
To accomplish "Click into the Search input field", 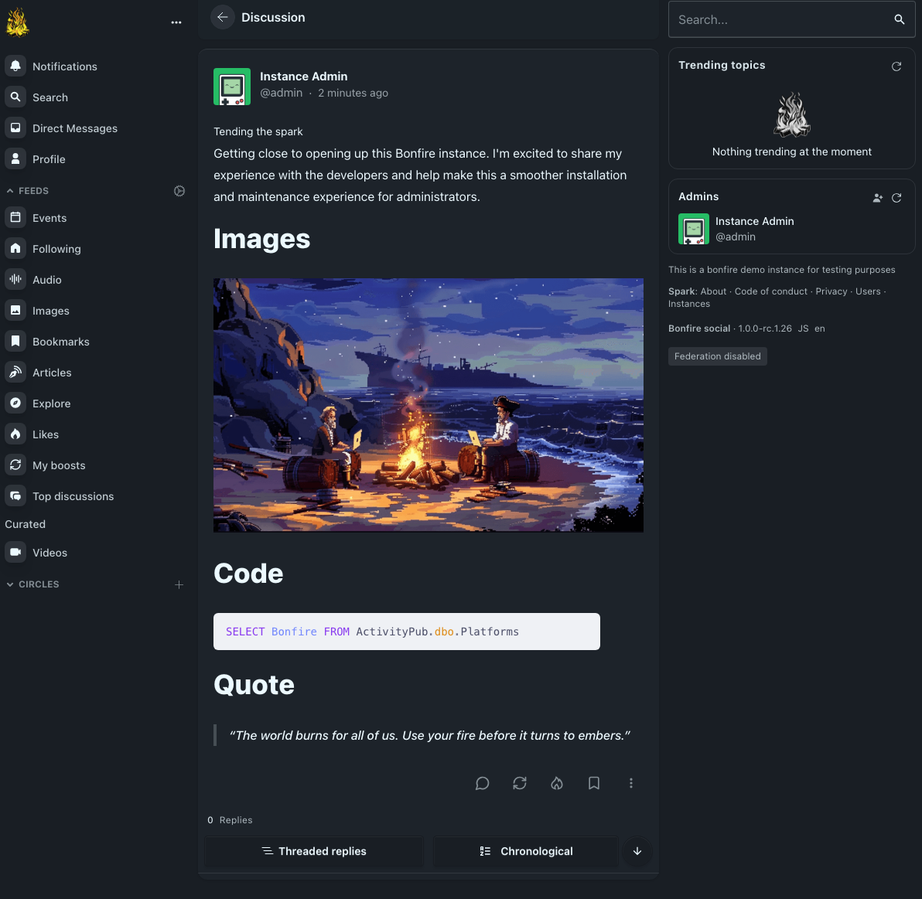I will [780, 20].
